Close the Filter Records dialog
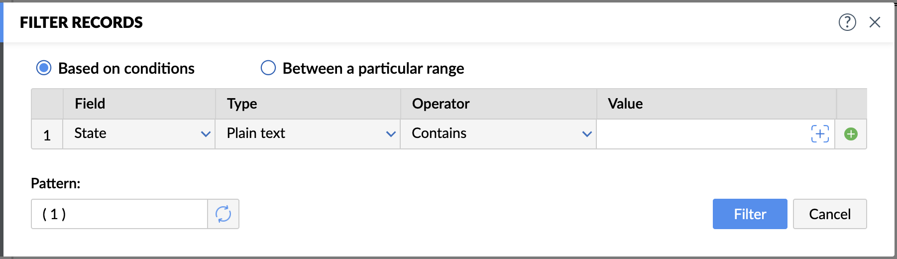 875,22
